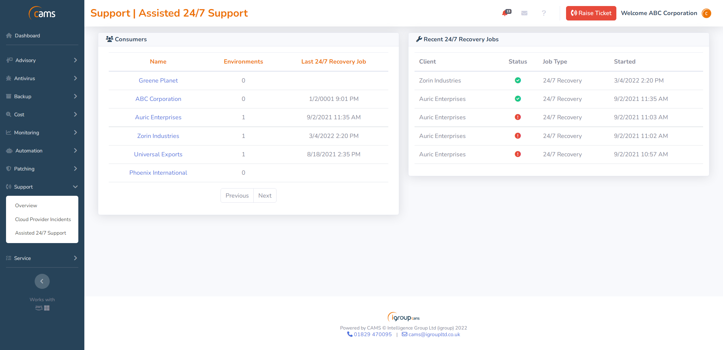This screenshot has height=350, width=723.
Task: Click the red error icon for Auric Enterprises 11:03 job
Action: 518,117
